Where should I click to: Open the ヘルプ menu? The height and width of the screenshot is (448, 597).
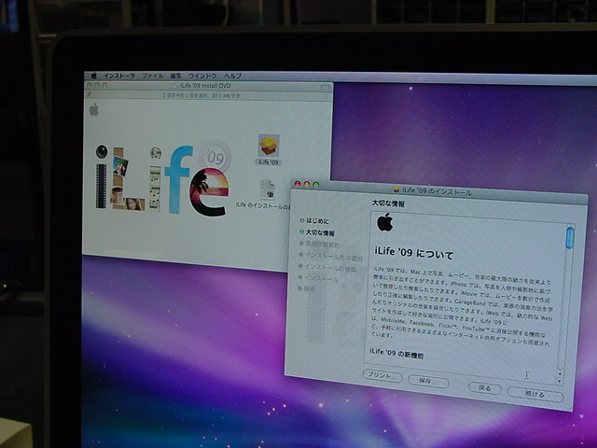(232, 76)
